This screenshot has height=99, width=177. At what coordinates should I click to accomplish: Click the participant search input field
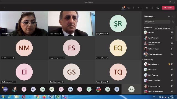click(x=157, y=22)
